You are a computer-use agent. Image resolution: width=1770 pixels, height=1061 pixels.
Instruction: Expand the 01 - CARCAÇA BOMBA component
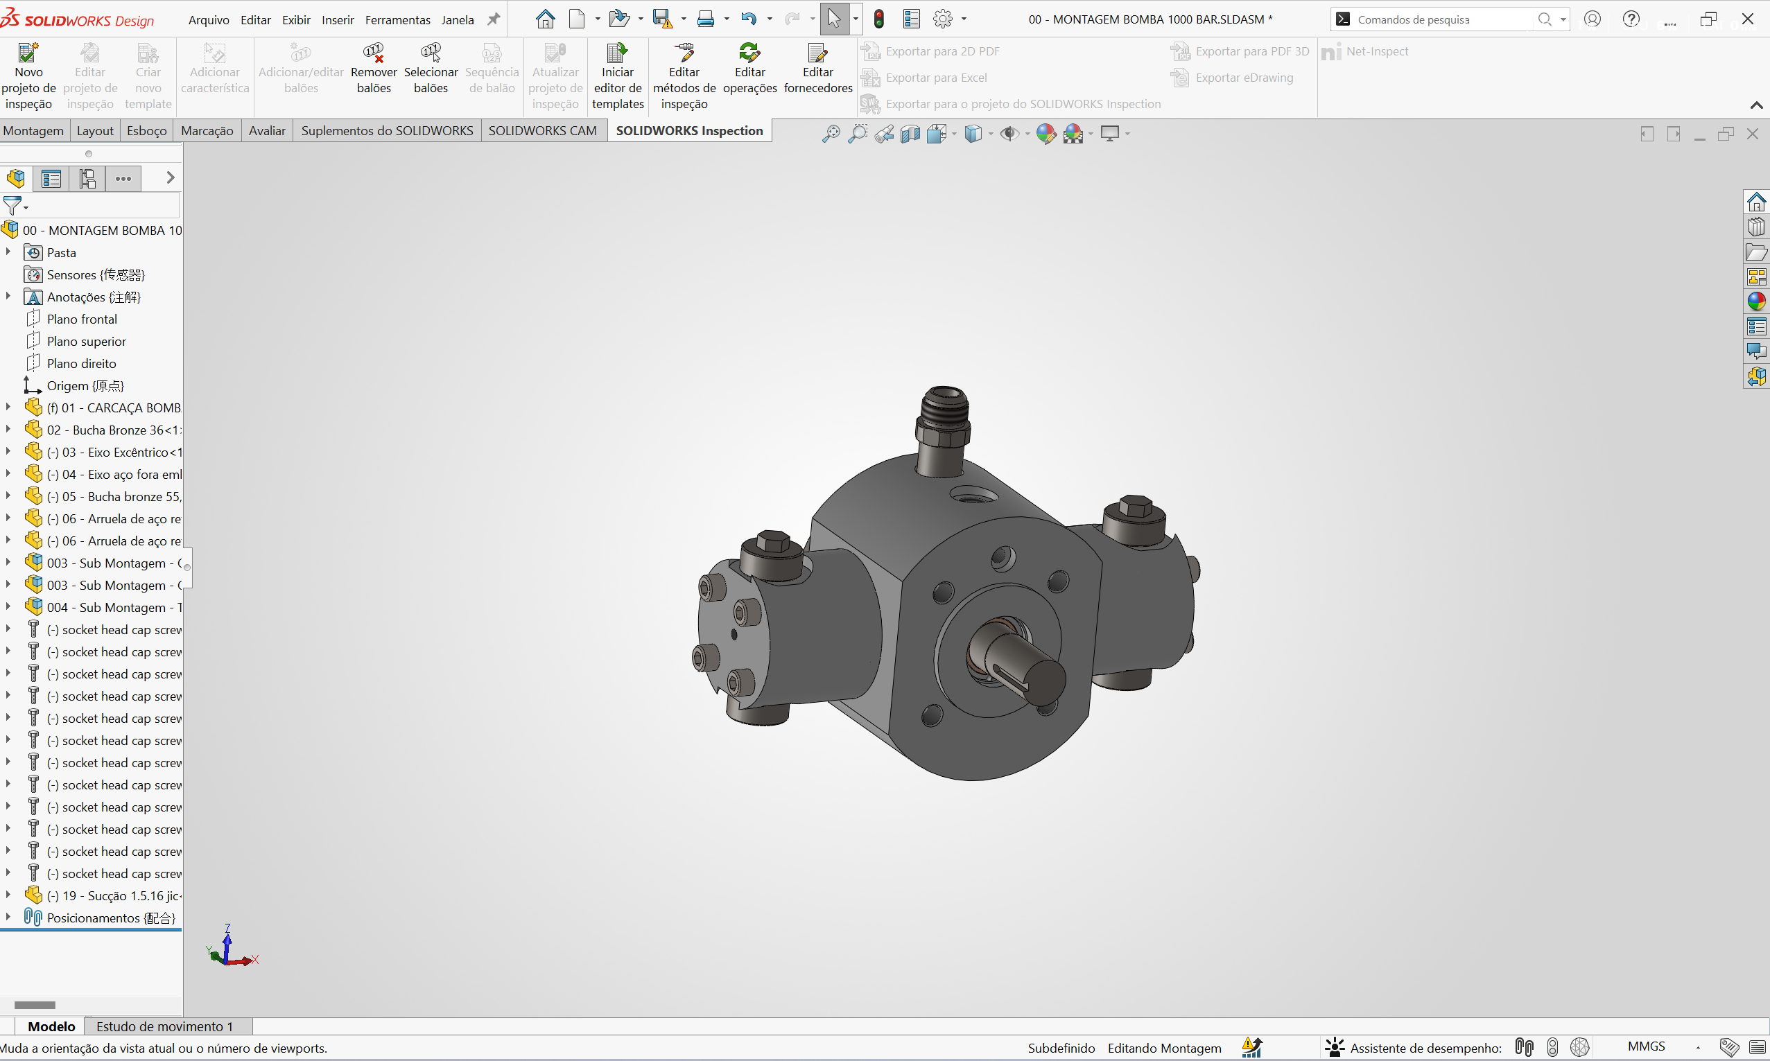point(8,407)
